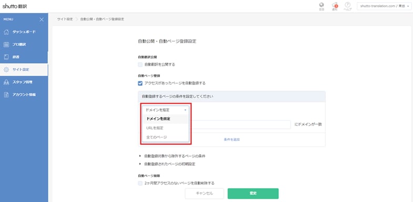The height and width of the screenshot is (202, 413).
Task: Click サイト設定 in the breadcrumb
Action: click(65, 19)
